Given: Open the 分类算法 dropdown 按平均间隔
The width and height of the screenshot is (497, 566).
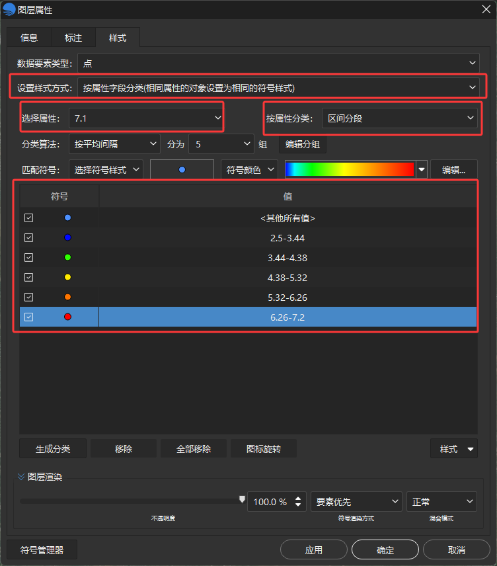Looking at the screenshot, I should (x=114, y=144).
